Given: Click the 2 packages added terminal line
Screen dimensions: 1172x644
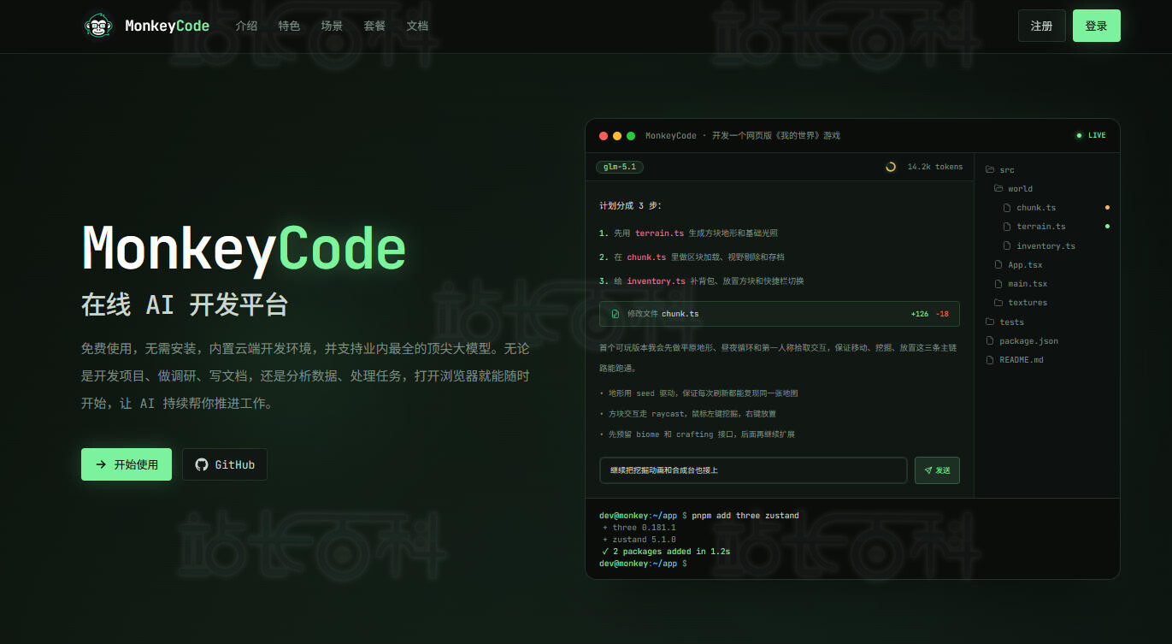Looking at the screenshot, I should tap(665, 552).
